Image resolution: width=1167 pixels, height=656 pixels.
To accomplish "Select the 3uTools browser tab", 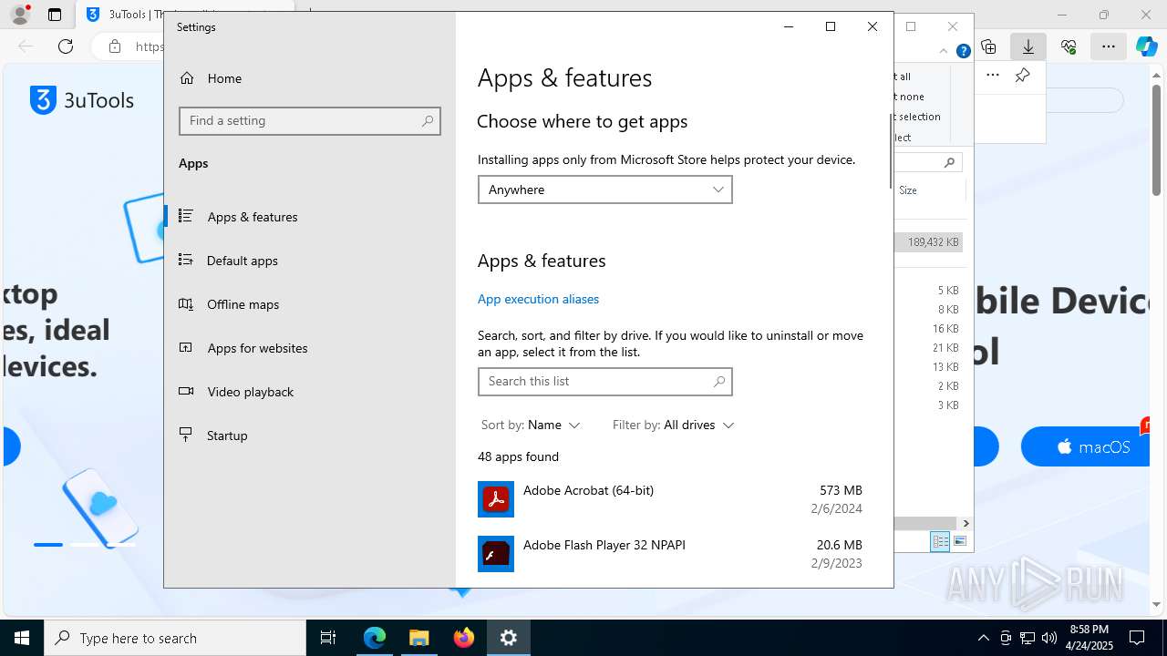I will (187, 15).
